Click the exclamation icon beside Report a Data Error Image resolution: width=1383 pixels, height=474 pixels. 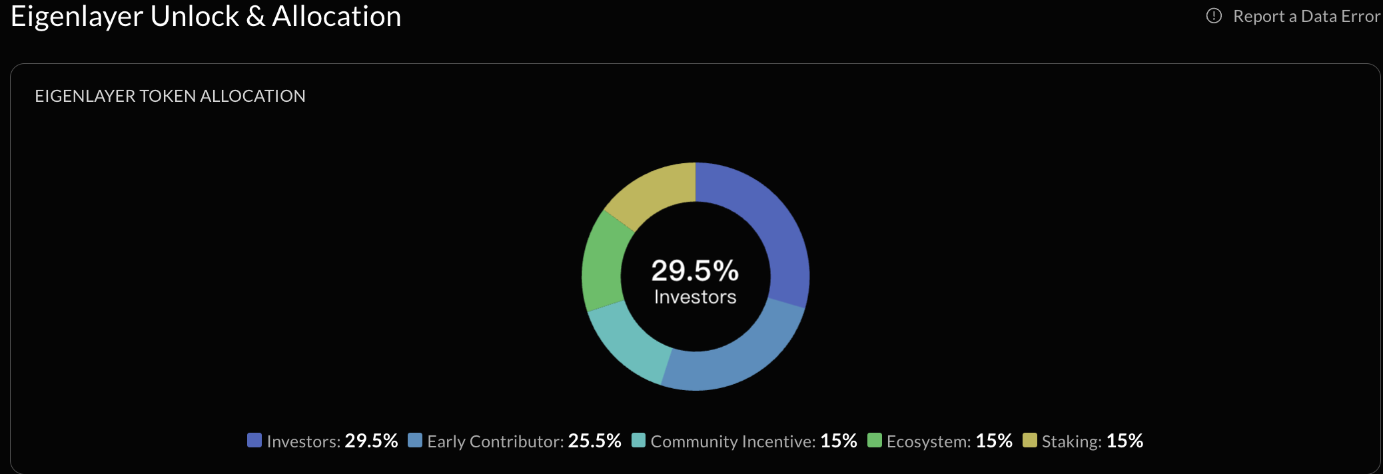[x=1214, y=16]
